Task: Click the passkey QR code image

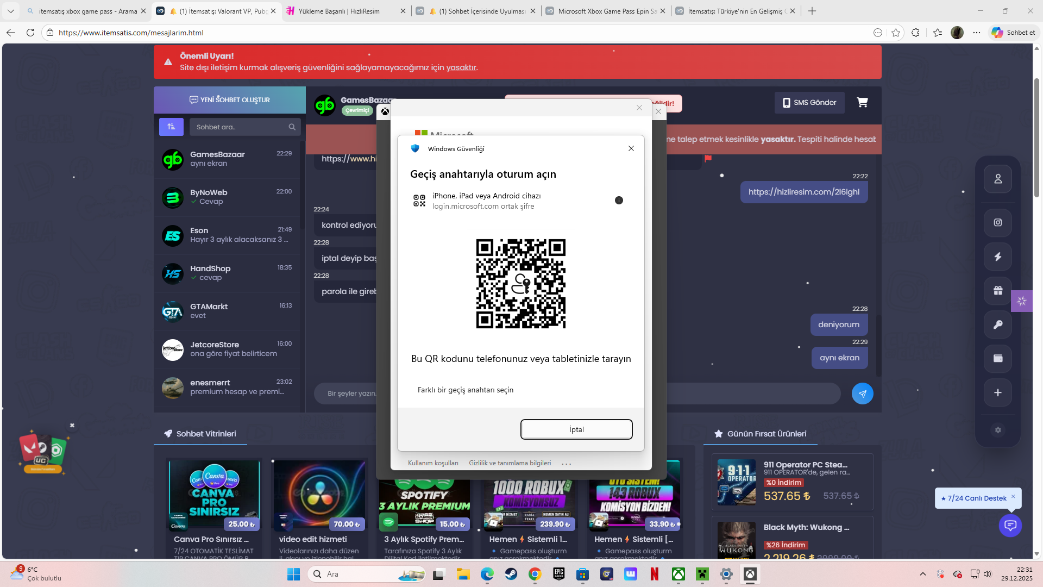Action: point(520,284)
